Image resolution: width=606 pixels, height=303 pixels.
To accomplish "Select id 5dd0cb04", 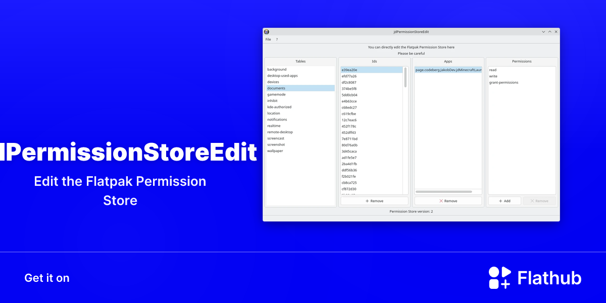I will pyautogui.click(x=372, y=95).
